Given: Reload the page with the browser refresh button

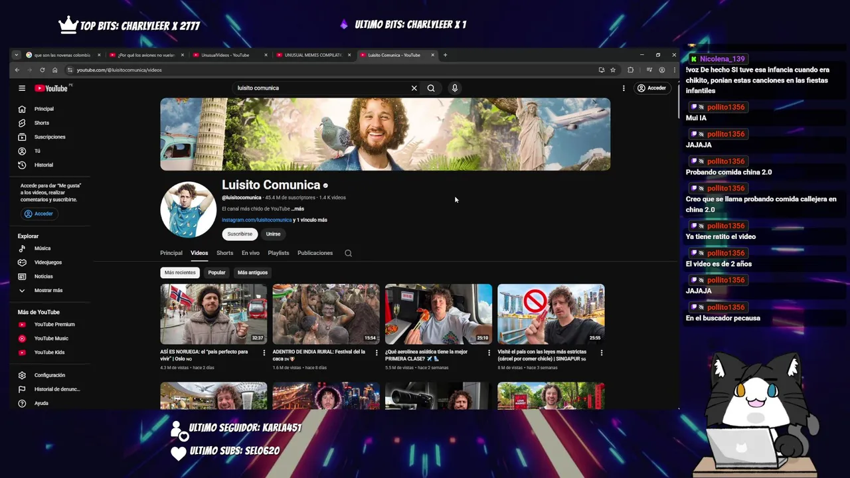Looking at the screenshot, I should pyautogui.click(x=42, y=70).
